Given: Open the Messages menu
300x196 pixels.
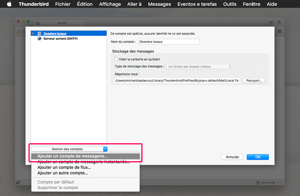Looking at the screenshot, I should click(159, 4).
